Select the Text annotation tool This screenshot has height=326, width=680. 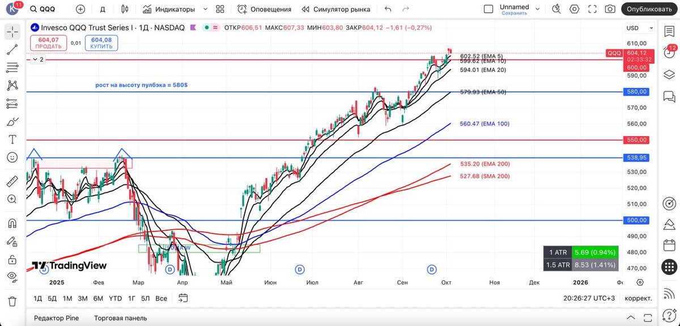tap(12, 139)
